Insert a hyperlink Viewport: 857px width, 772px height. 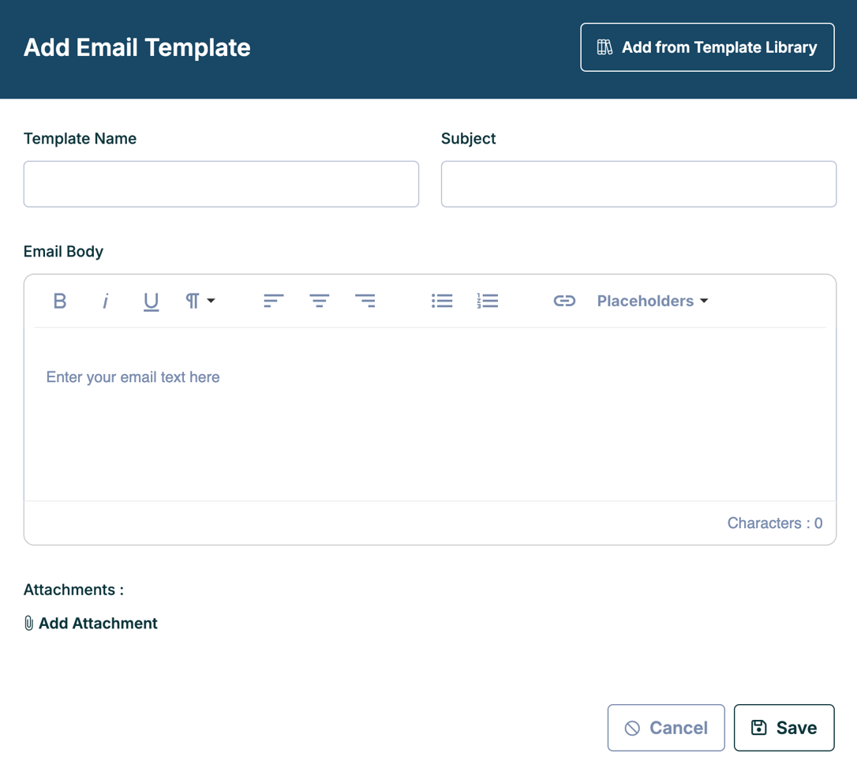[564, 301]
